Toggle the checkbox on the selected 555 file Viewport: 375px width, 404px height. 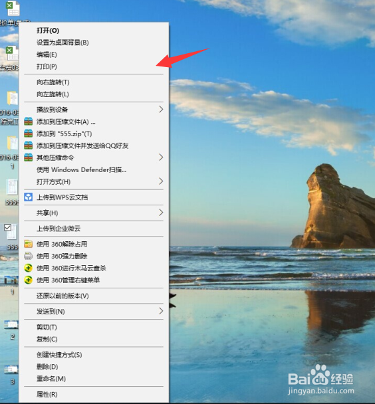[8, 227]
